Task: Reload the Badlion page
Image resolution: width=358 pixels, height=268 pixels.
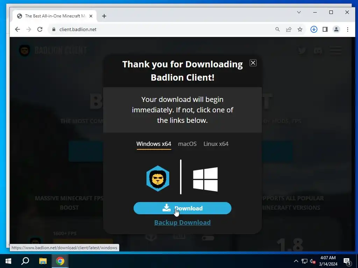Action: tap(40, 29)
